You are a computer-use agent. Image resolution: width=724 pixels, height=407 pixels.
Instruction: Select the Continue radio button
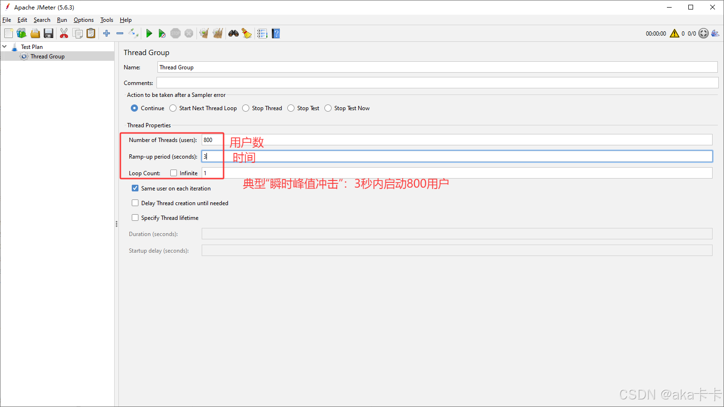click(x=134, y=108)
